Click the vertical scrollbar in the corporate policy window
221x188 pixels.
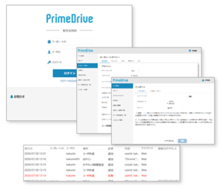pyautogui.click(x=198, y=70)
